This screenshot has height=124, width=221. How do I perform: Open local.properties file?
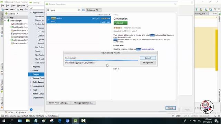coord(19,43)
